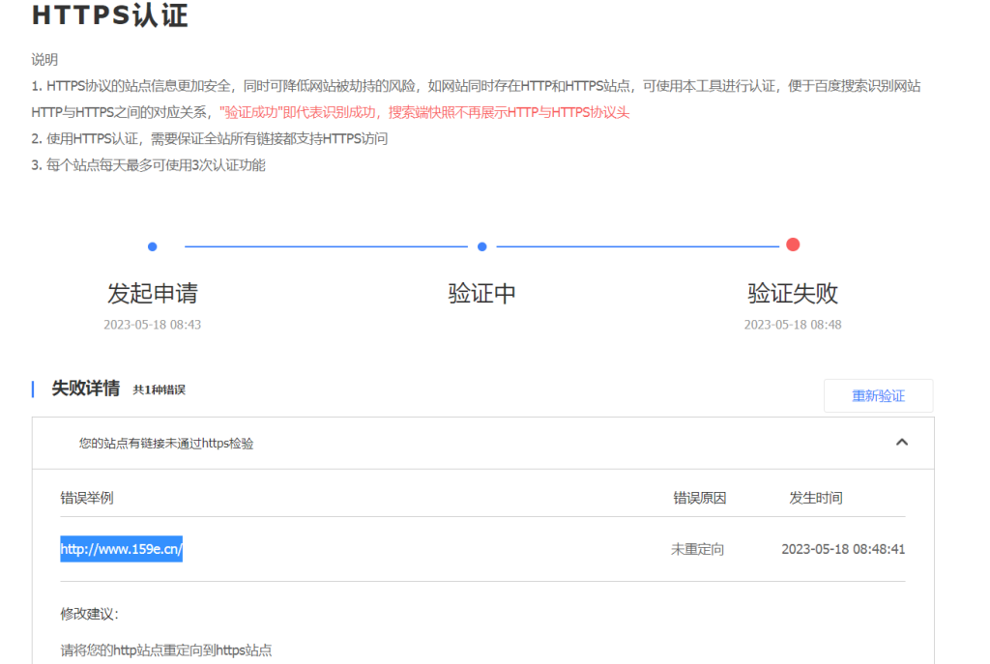
Task: Collapse the error panel with the chevron arrow
Action: tap(901, 442)
